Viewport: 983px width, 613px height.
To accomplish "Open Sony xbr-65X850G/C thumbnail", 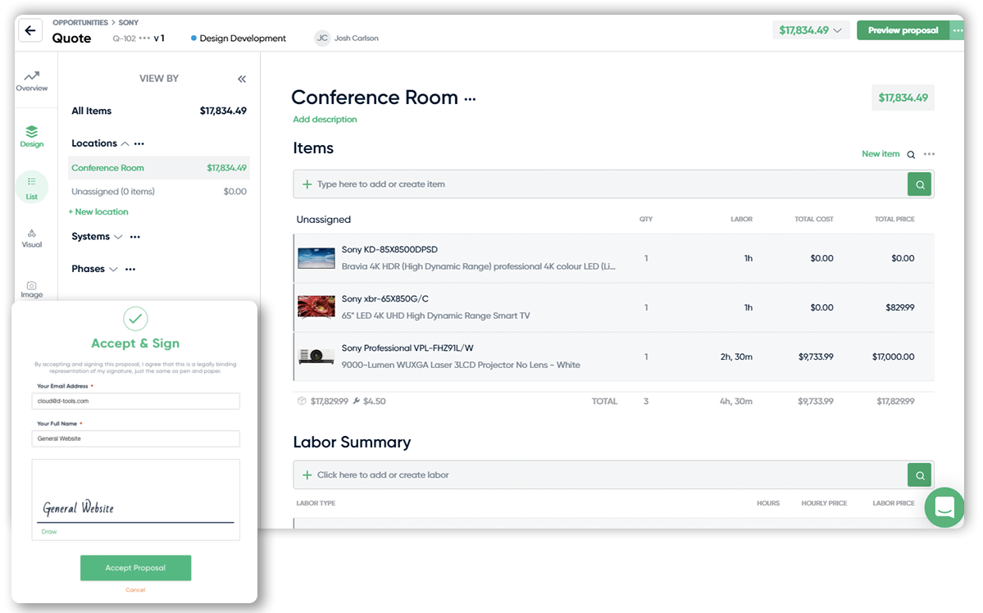I will 316,307.
